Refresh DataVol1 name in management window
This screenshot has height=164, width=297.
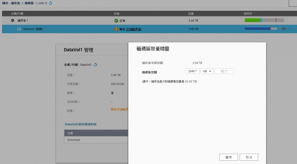(x=95, y=65)
